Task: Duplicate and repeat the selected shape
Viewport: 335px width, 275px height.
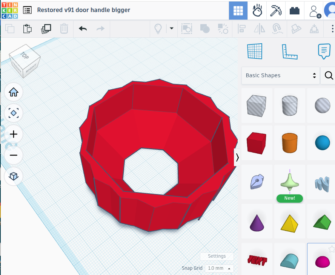Action: (46, 29)
